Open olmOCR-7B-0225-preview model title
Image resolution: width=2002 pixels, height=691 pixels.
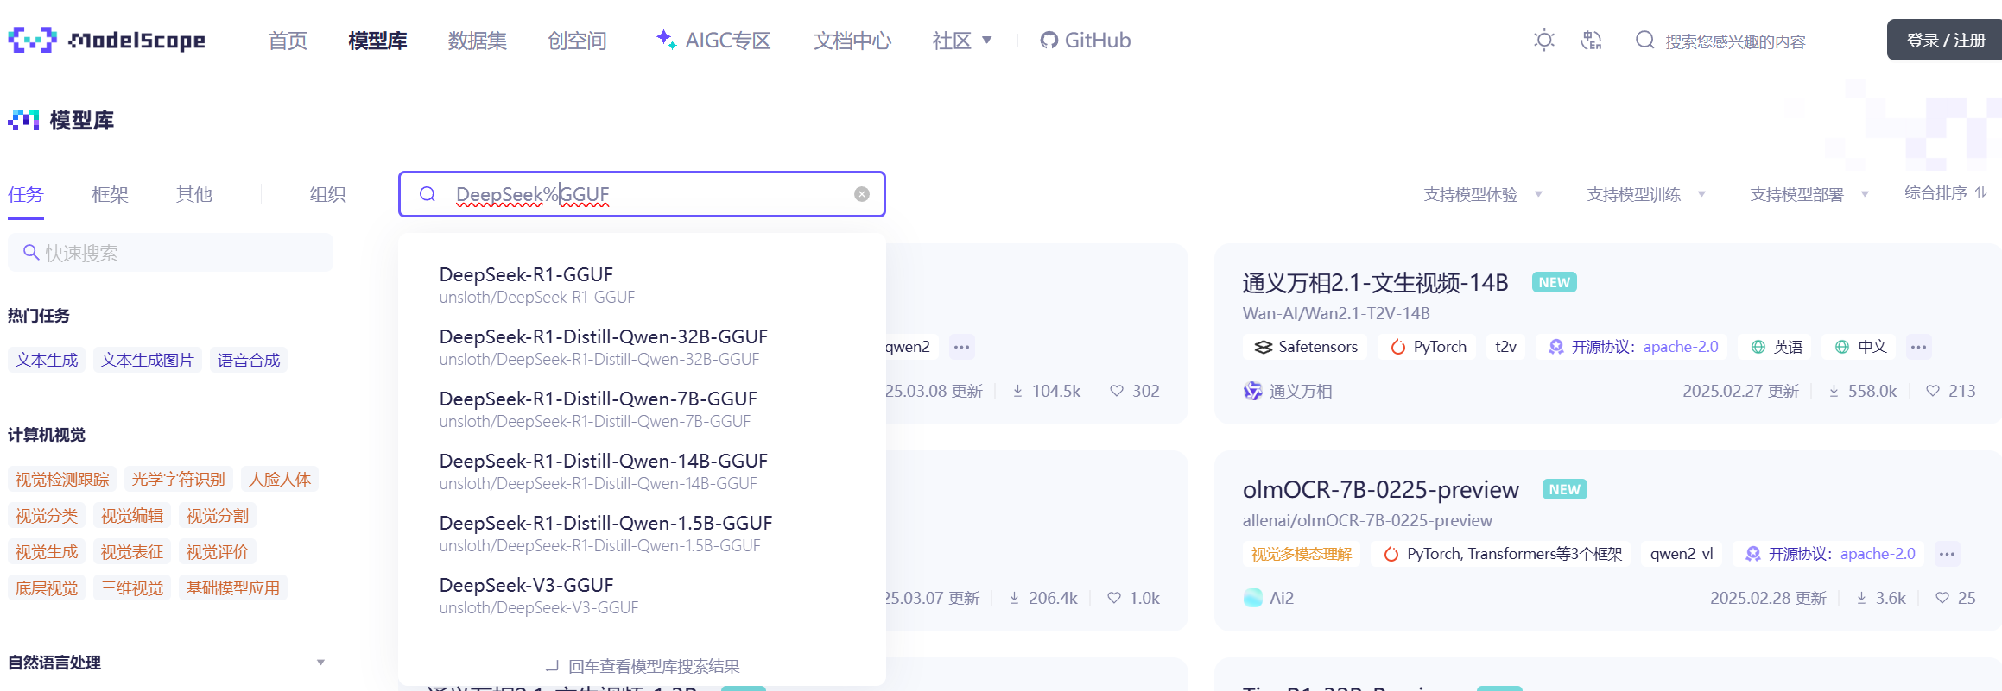click(1380, 489)
